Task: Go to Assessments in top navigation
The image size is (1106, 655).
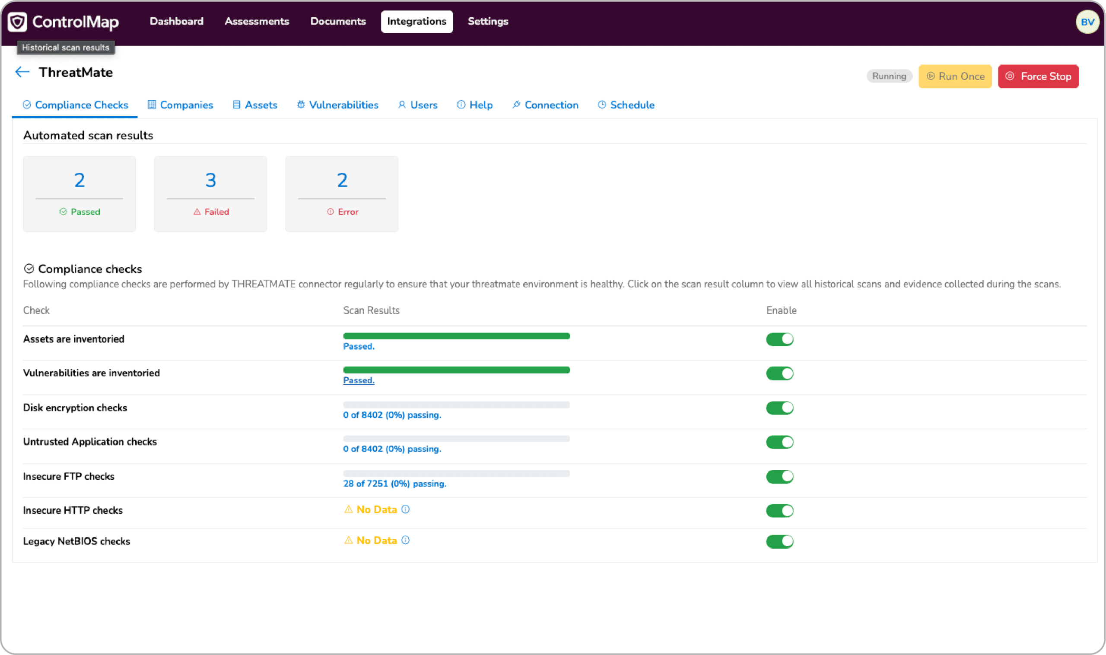Action: 257,21
